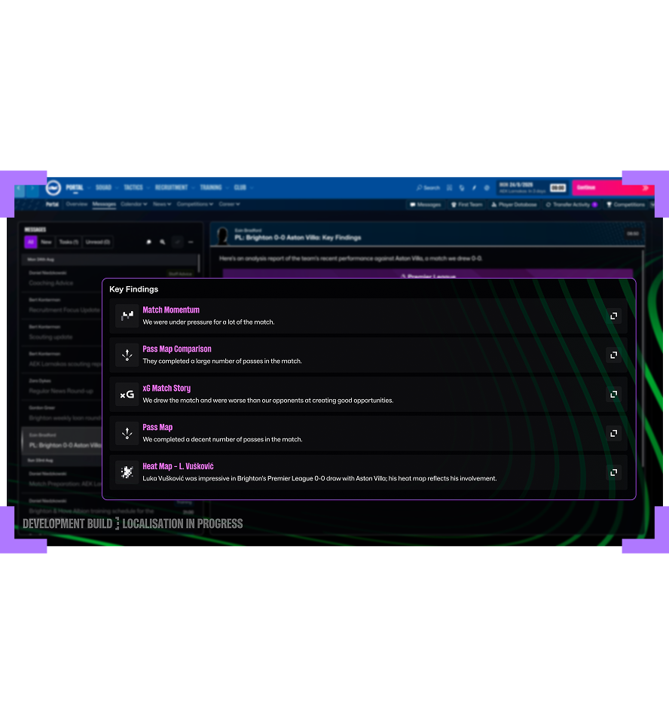Open the Recruitment menu
The width and height of the screenshot is (669, 723).
171,188
